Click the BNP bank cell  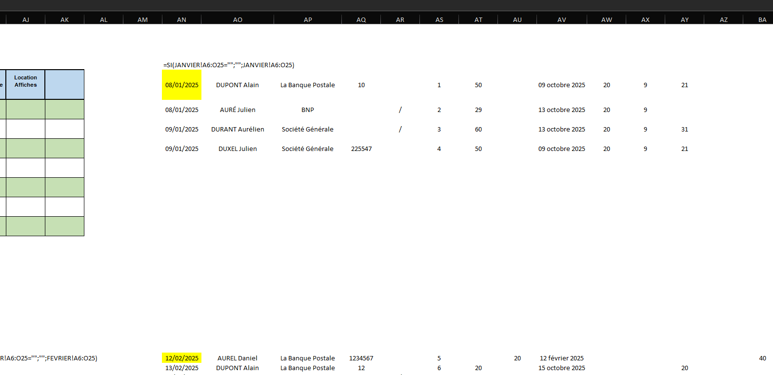pos(308,110)
